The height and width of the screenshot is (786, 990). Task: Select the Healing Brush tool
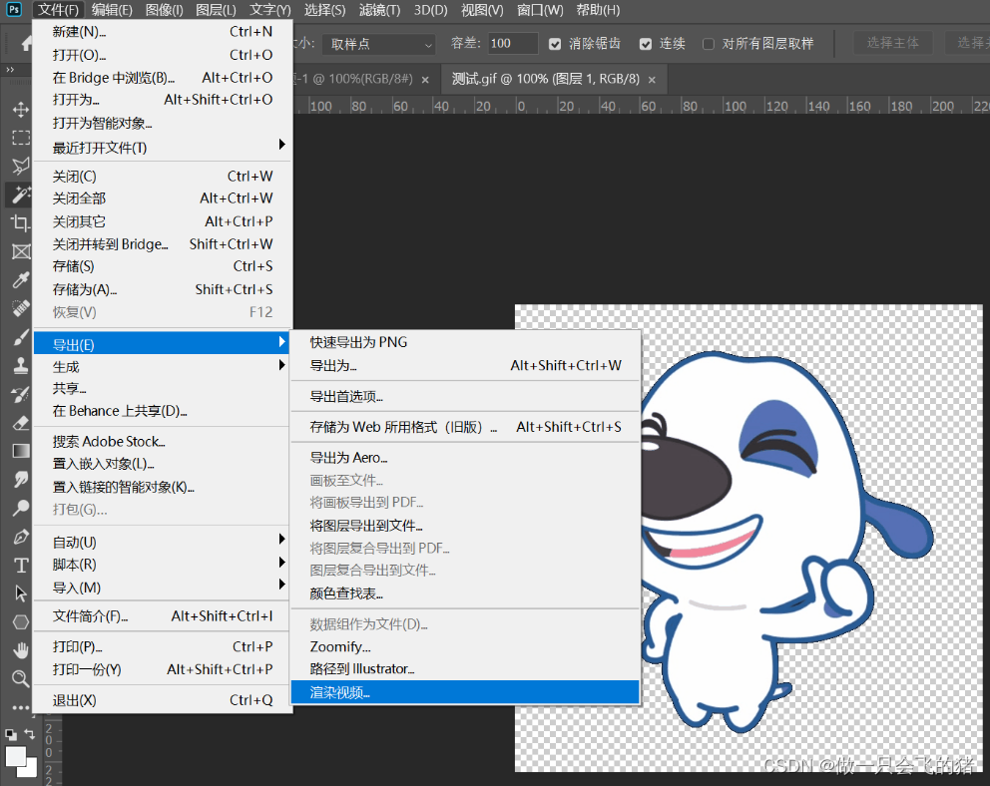(20, 308)
